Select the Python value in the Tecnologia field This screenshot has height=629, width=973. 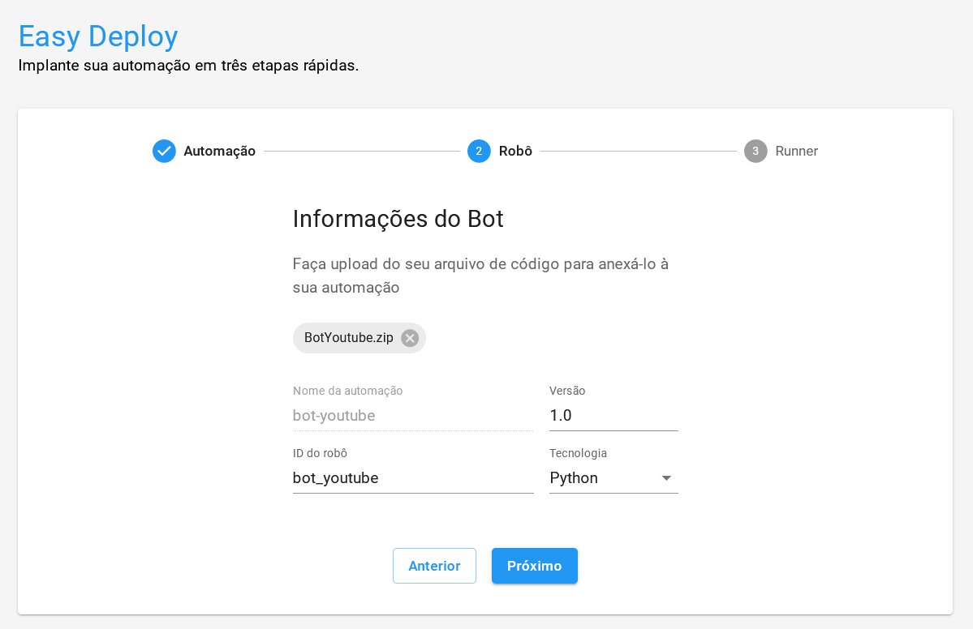574,478
